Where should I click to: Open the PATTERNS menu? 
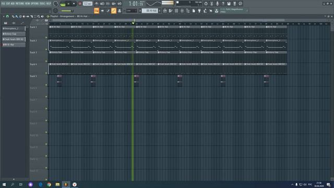20,4
